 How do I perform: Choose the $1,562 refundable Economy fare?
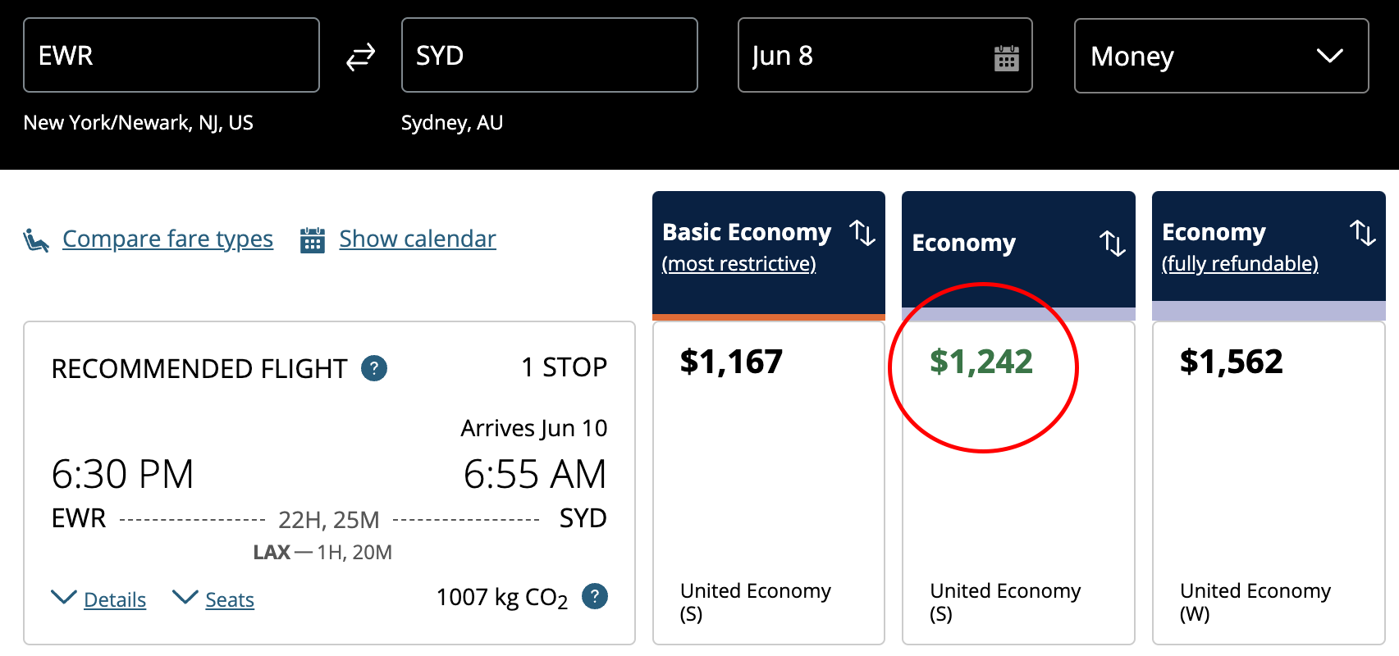click(x=1268, y=482)
